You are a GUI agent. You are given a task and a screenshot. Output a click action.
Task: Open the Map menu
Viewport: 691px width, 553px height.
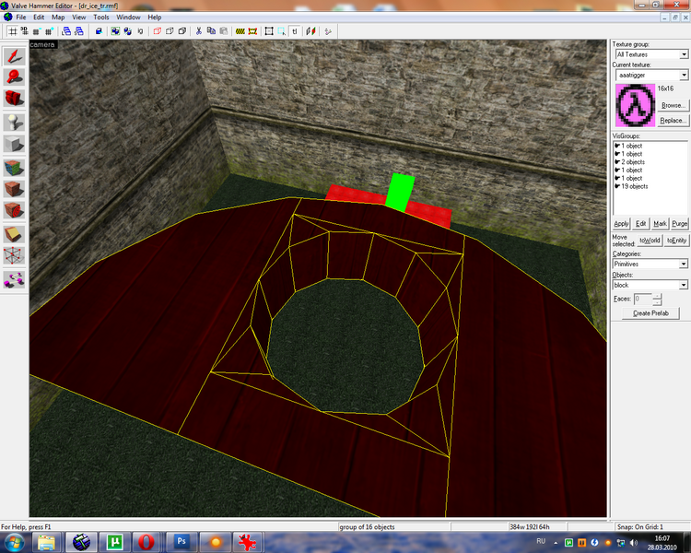pos(58,18)
